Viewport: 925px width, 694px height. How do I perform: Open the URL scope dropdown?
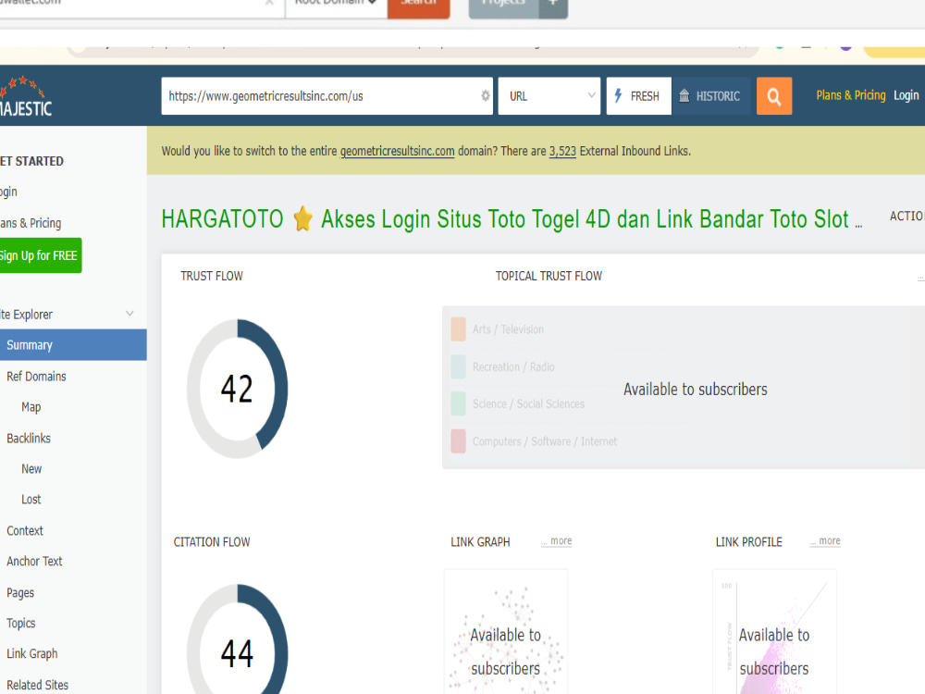point(549,95)
